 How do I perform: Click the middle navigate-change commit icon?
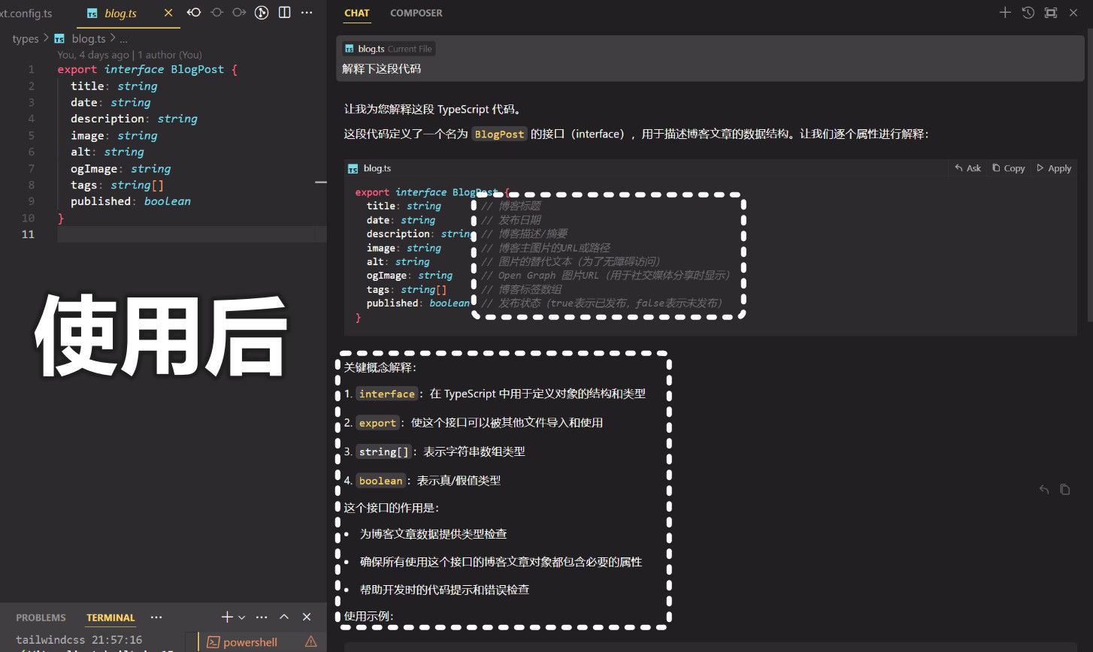(x=216, y=13)
